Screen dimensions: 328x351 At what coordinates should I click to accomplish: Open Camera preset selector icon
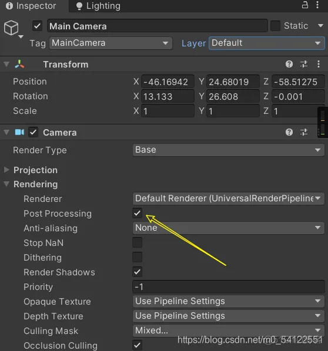pos(304,132)
